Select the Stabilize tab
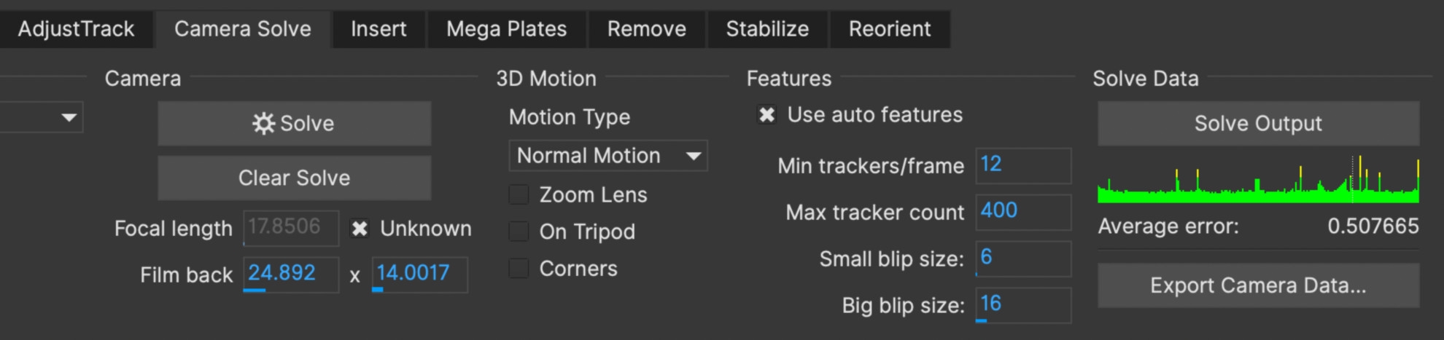This screenshot has height=340, width=1444. [767, 29]
